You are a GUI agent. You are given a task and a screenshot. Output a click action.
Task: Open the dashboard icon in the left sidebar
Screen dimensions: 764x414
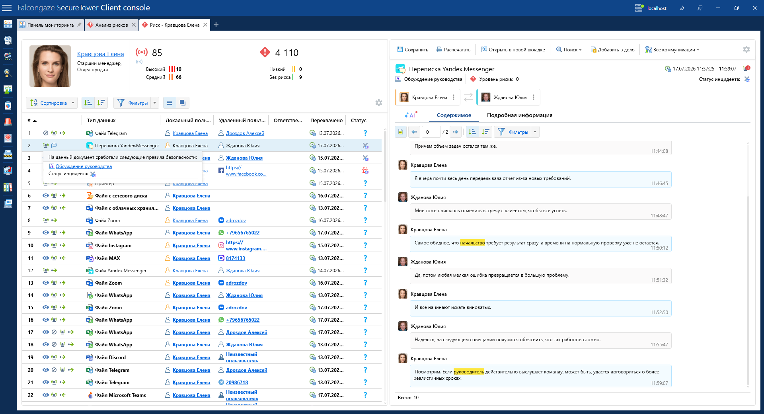(8, 24)
